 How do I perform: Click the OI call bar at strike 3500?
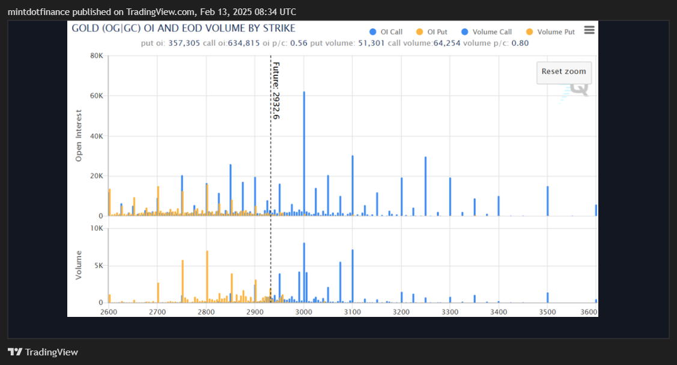[547, 201]
